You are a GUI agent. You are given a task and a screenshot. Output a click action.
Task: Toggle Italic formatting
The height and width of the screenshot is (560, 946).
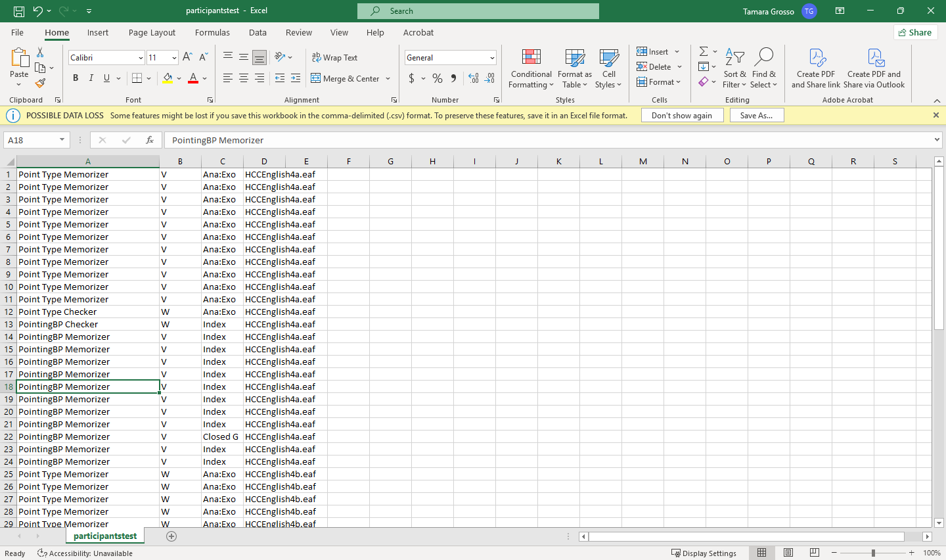click(91, 78)
